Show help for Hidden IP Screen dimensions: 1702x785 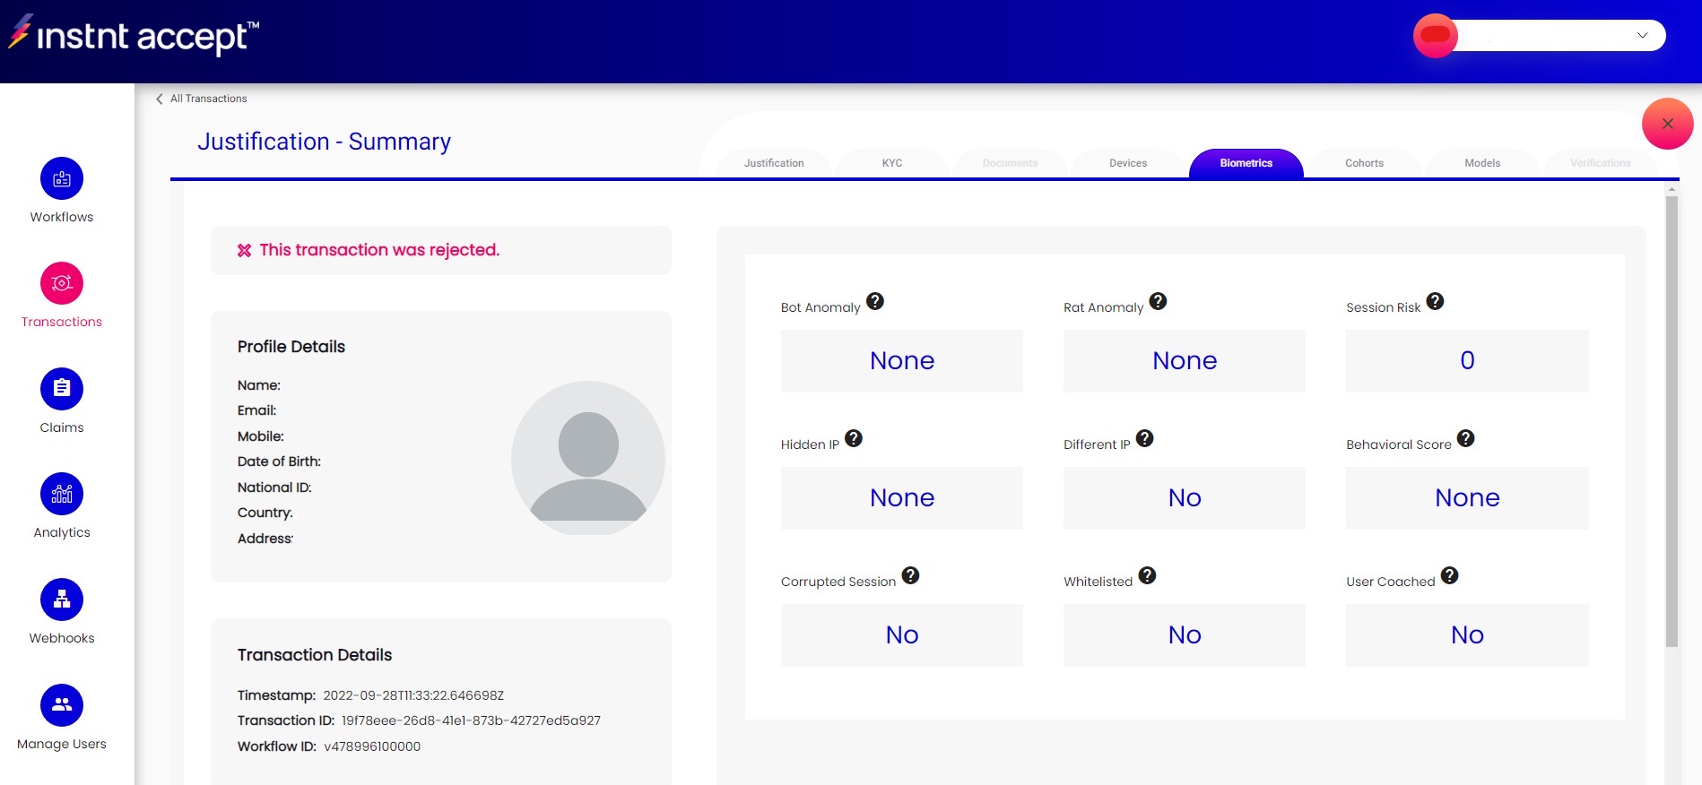[854, 438]
